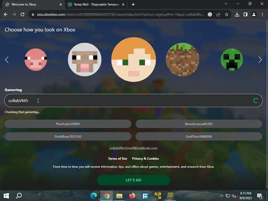Open Chrome downloads
The image size is (268, 201).
[237, 15]
